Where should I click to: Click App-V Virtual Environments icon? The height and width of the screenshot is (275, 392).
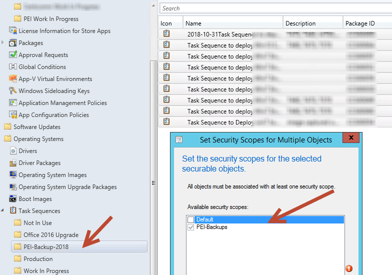[13, 78]
